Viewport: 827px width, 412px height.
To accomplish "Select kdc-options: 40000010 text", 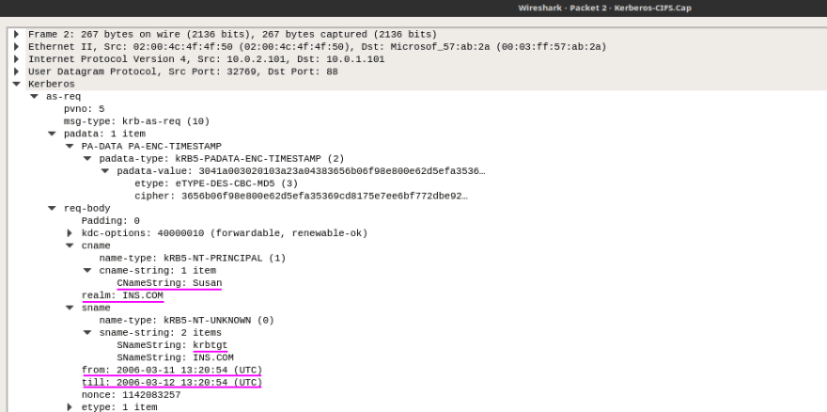I will pyautogui.click(x=225, y=233).
